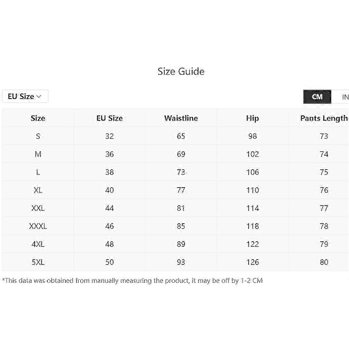
Task: Click waistline value 65 cell
Action: point(181,136)
